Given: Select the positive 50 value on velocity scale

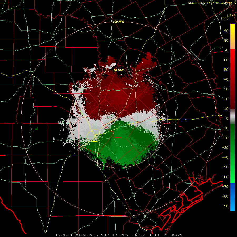Looking at the screenshot, I should click(226, 70).
